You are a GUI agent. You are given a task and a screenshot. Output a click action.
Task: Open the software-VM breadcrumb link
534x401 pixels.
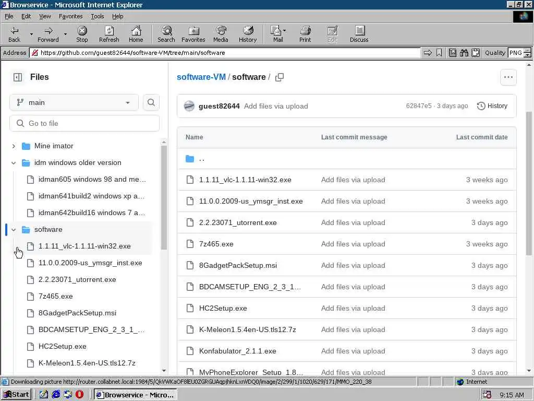point(201,77)
